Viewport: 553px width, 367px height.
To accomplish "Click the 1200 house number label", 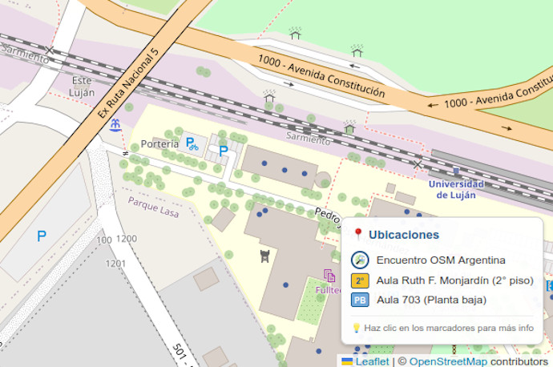I will [x=127, y=239].
